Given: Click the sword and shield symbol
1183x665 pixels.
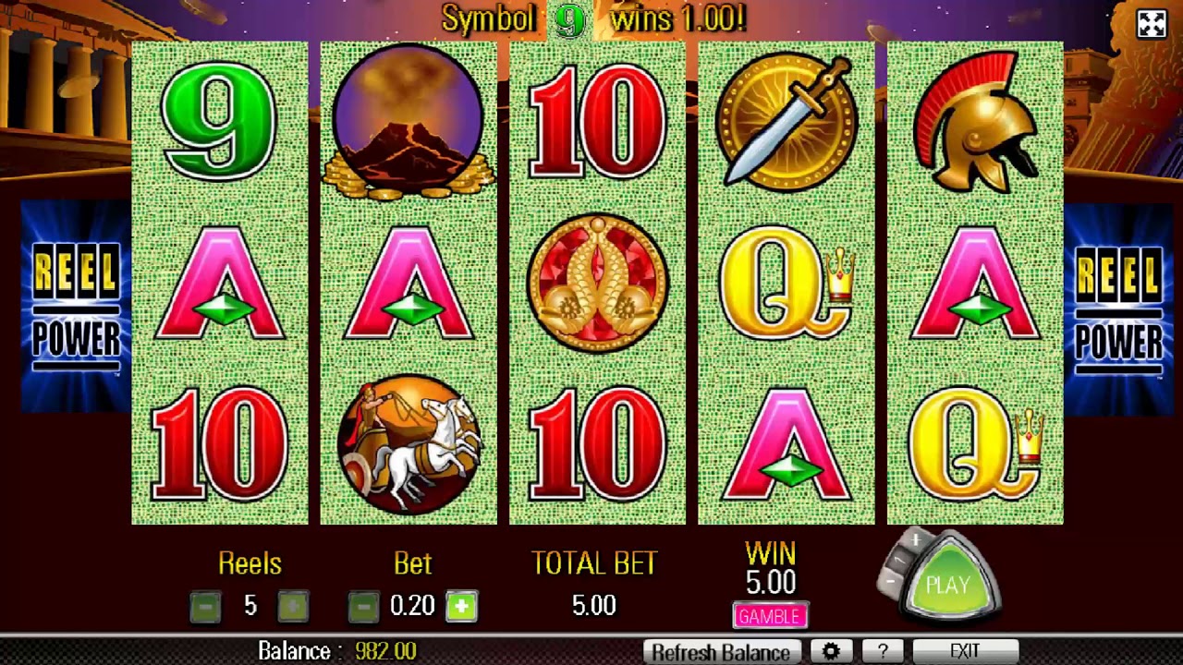Looking at the screenshot, I should tap(786, 121).
